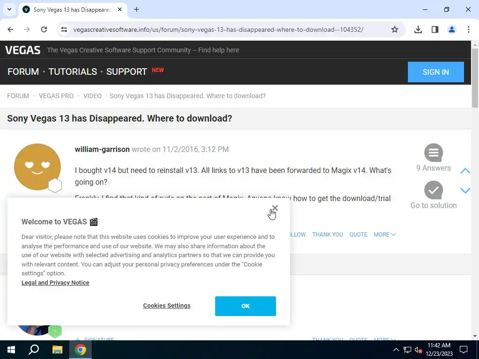Bookmark this page with star icon

(395, 29)
